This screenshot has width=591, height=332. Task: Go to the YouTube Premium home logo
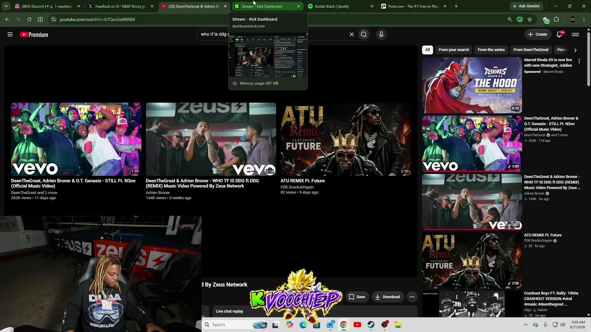click(34, 35)
